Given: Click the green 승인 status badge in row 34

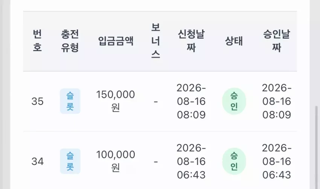Looking at the screenshot, I should (234, 161).
